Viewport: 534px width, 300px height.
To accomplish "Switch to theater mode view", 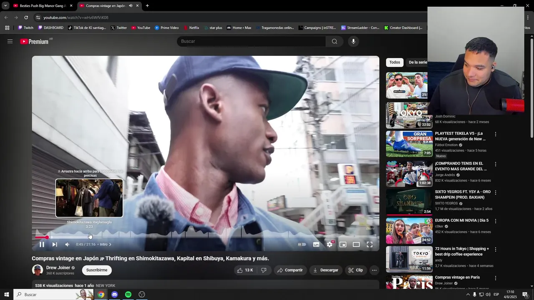I will [x=356, y=245].
